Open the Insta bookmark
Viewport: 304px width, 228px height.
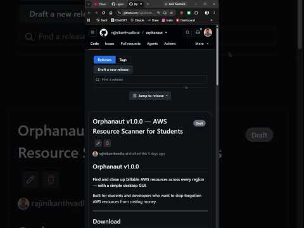tap(167, 20)
